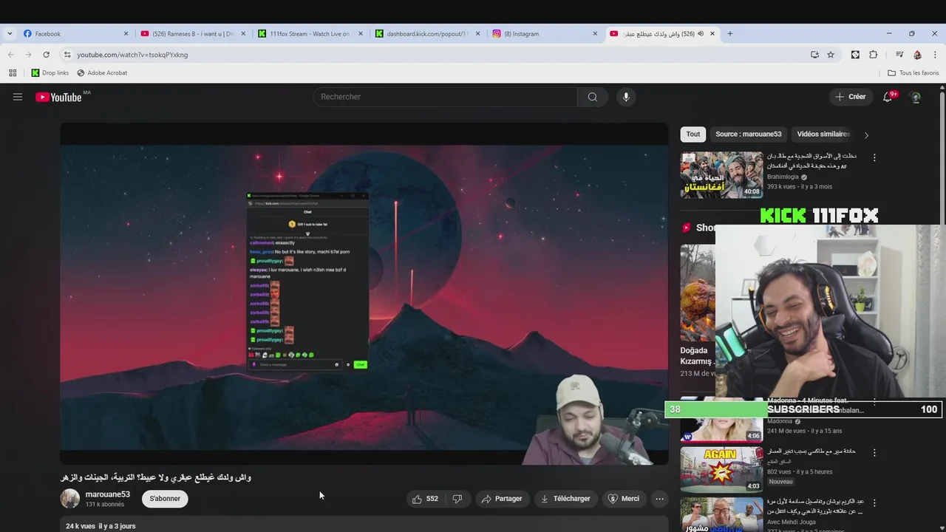Image resolution: width=946 pixels, height=532 pixels.
Task: Dislike the video with thumbs down
Action: pos(457,499)
